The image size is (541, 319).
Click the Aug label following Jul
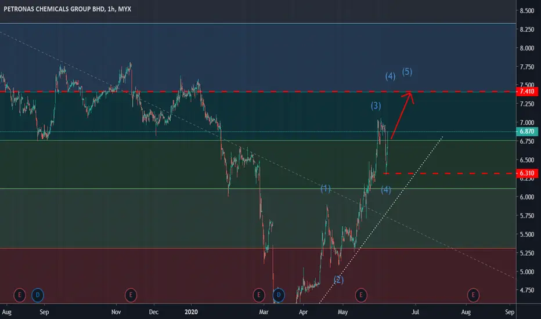click(466, 312)
